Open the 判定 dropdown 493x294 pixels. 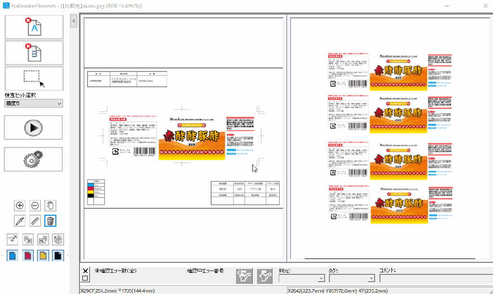(x=301, y=278)
